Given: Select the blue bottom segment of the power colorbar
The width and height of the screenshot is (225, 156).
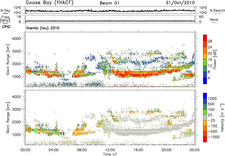Looking at the screenshot, I should pyautogui.click(x=205, y=81).
